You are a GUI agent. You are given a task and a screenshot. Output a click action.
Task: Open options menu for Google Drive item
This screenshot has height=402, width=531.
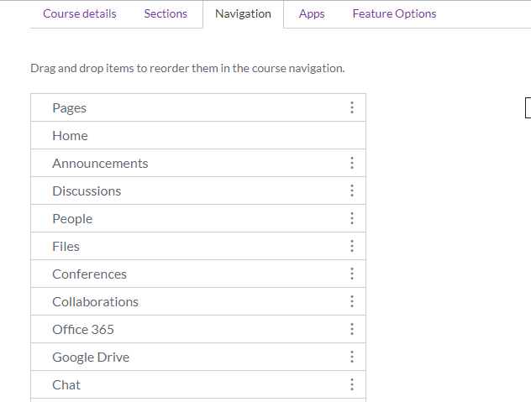coord(351,357)
